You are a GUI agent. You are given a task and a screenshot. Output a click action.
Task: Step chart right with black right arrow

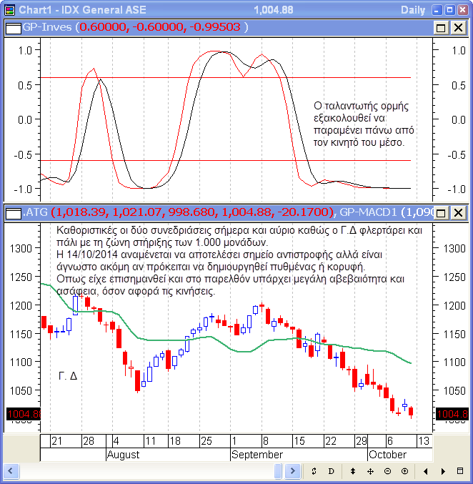coord(443,472)
